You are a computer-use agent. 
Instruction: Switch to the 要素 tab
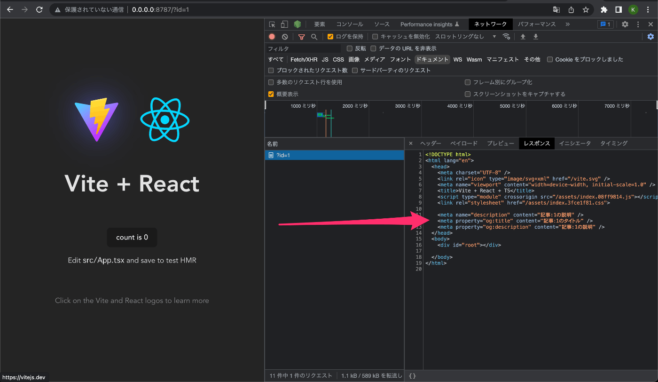(320, 24)
